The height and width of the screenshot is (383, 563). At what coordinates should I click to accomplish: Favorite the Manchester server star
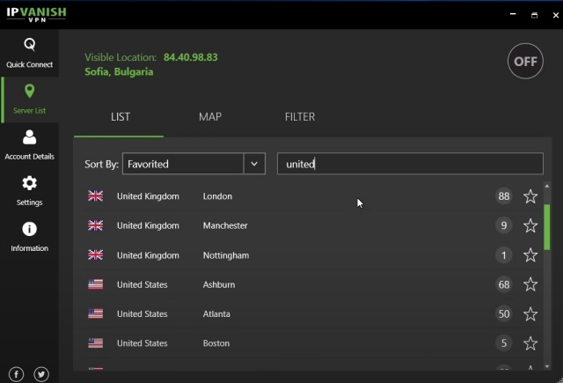tap(530, 226)
